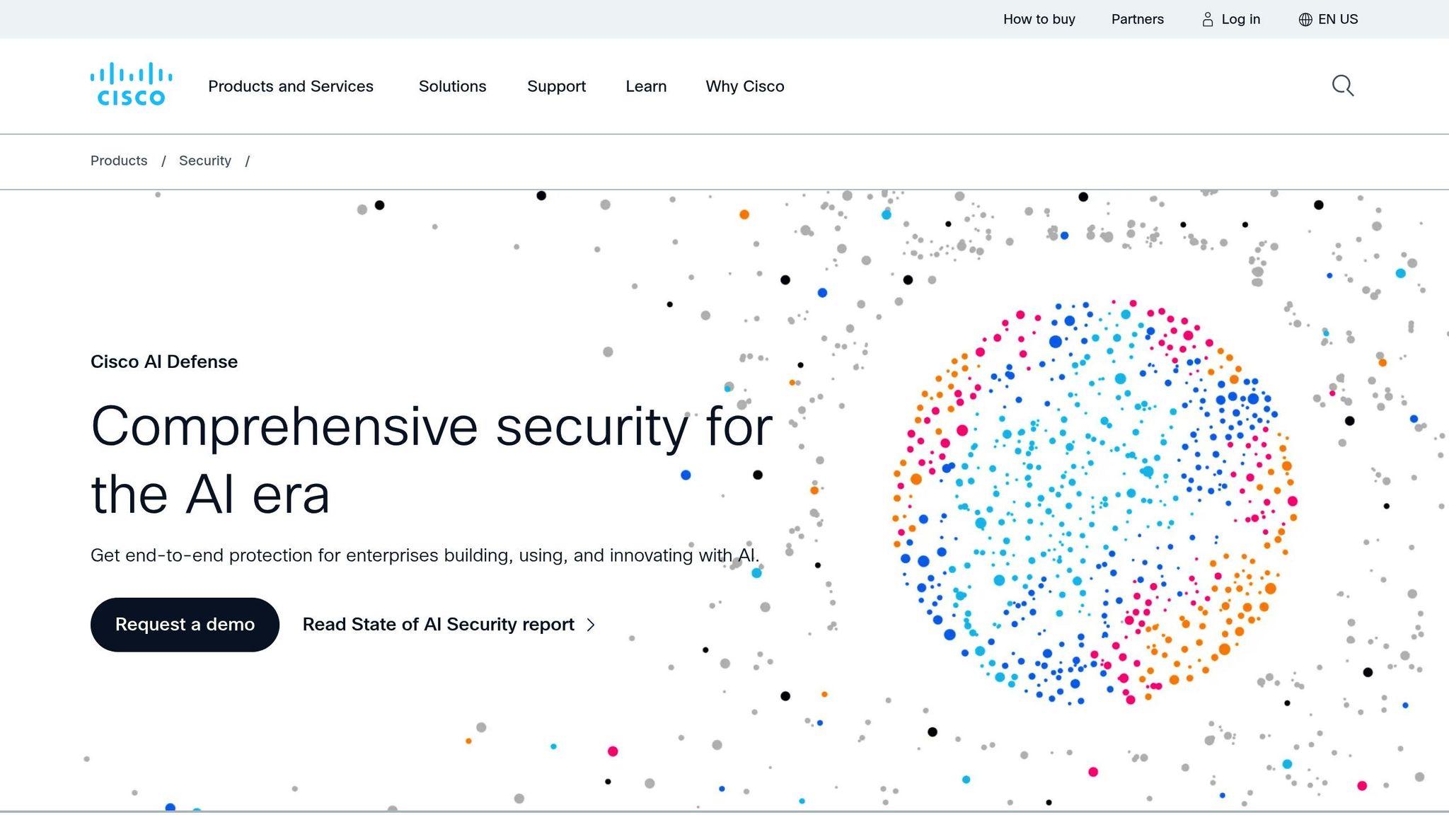Open the Solutions menu

click(452, 86)
